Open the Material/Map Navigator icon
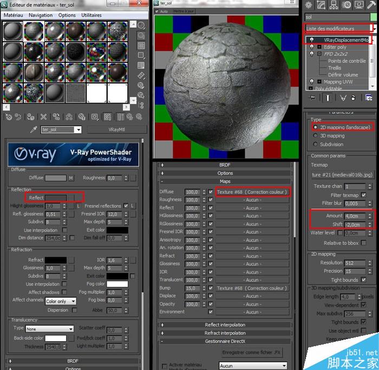This screenshot has width=379, height=370. [x=141, y=106]
